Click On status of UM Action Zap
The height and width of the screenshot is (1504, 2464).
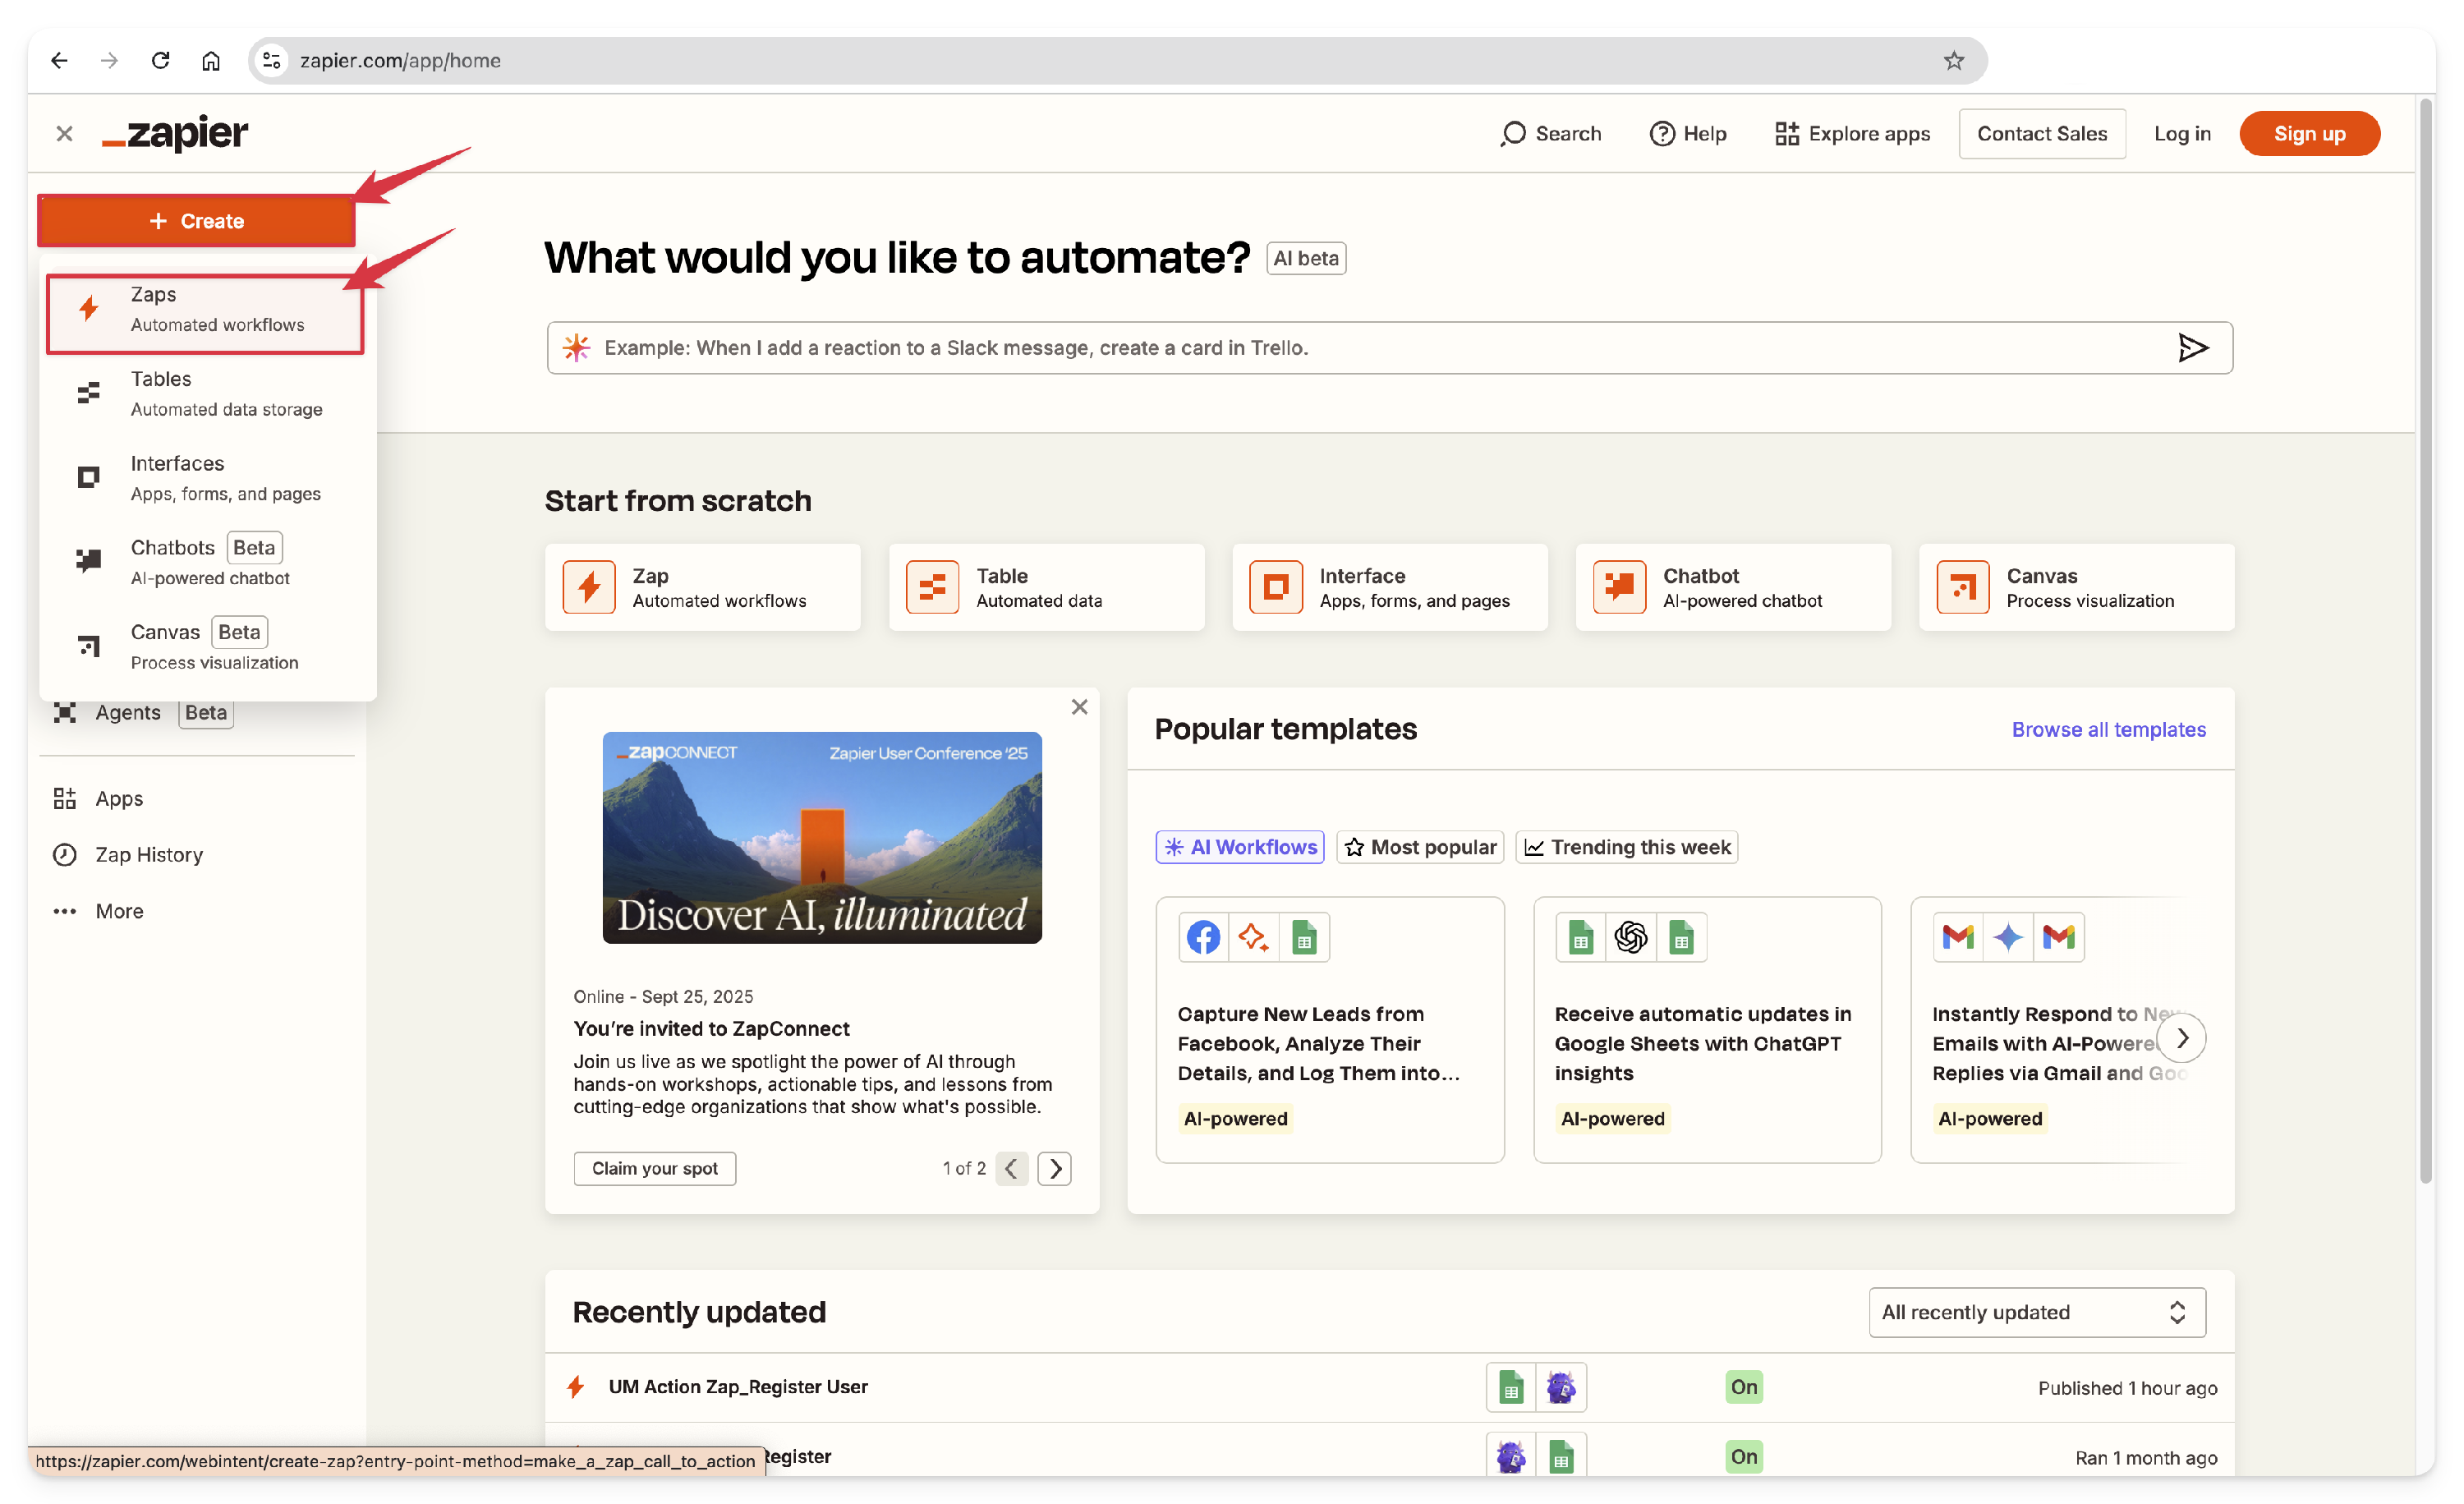tap(1743, 1386)
